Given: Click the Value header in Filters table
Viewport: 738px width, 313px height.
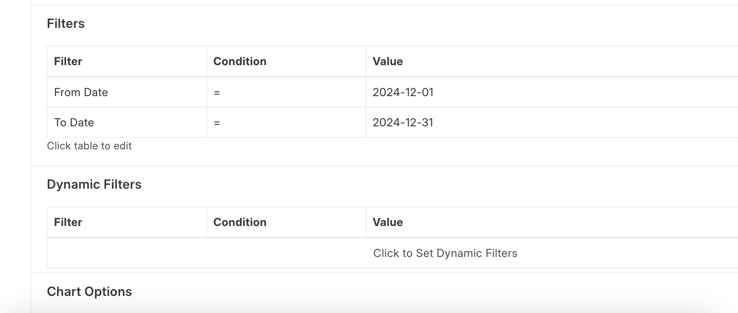Looking at the screenshot, I should click(387, 61).
